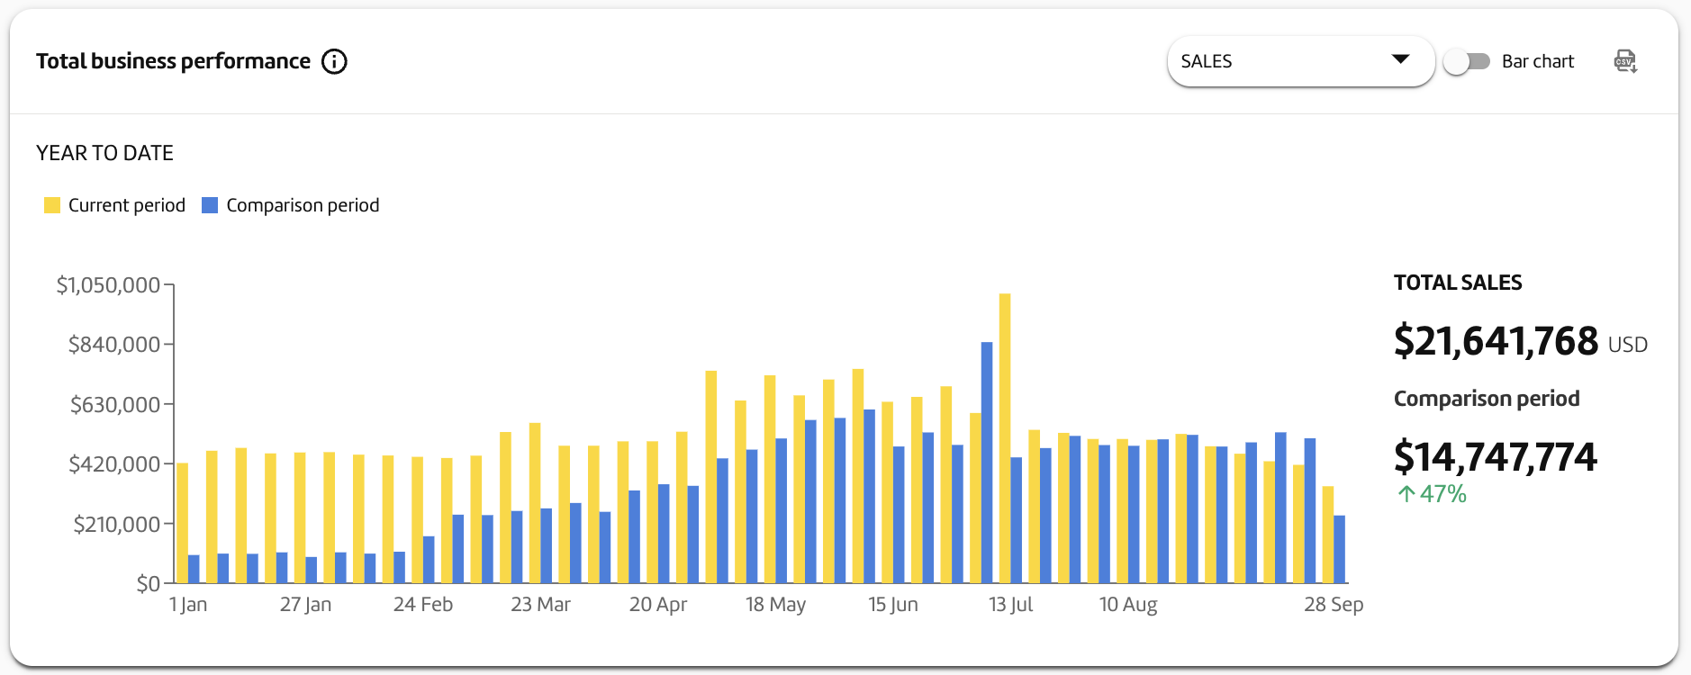Click the yellow Current period legend swatch
The width and height of the screenshot is (1691, 675).
pyautogui.click(x=52, y=205)
